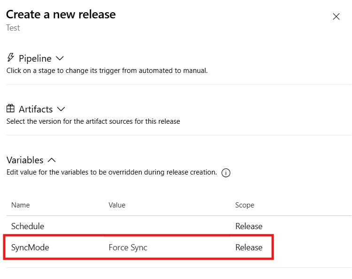The width and height of the screenshot is (352, 279).
Task: Click the Variables section heading
Action: click(25, 160)
